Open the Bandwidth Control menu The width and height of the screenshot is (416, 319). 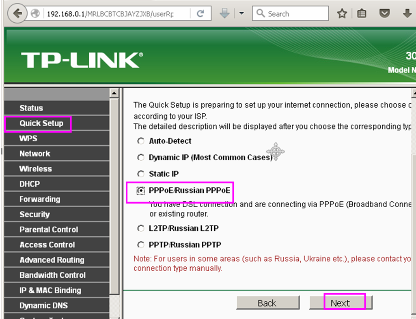click(x=57, y=275)
